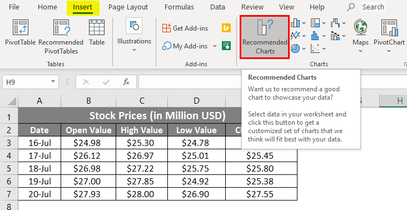The height and width of the screenshot is (210, 407).
Task: Expand the My Add-ins dropdown arrow
Action: pos(215,46)
